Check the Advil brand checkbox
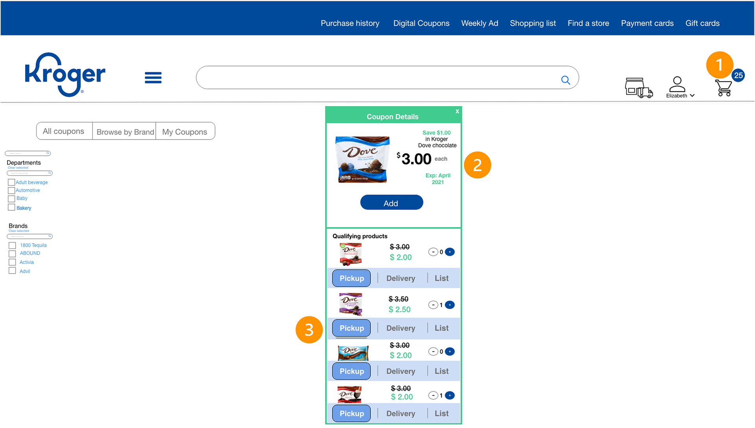 tap(12, 271)
